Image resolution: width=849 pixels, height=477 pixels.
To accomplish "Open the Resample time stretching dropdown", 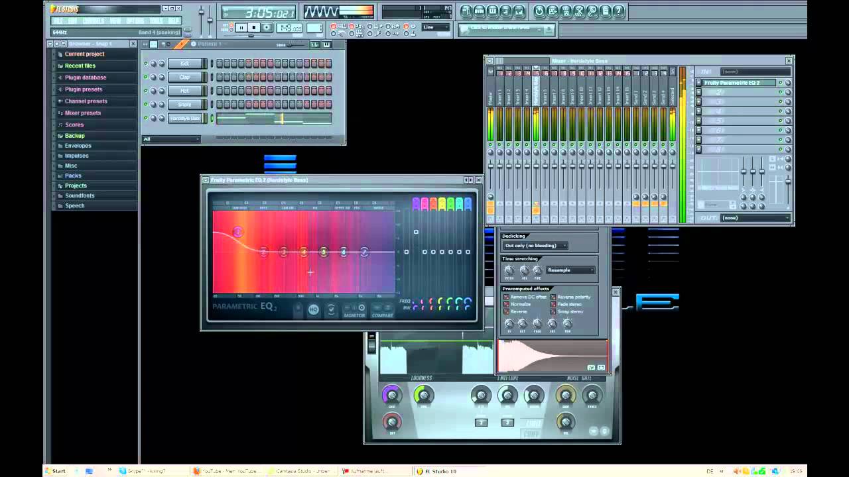I will tap(570, 270).
